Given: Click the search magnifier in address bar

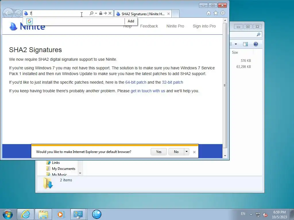Looking at the screenshot, I should (x=92, y=13).
